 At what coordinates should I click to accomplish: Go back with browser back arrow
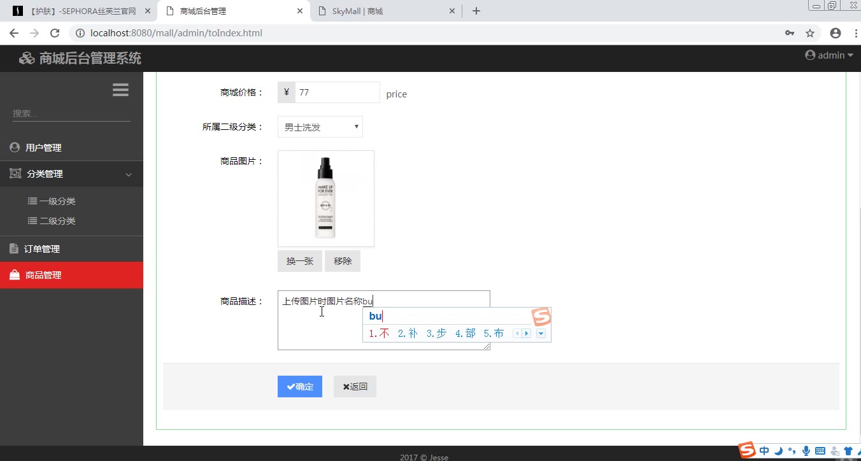[14, 33]
